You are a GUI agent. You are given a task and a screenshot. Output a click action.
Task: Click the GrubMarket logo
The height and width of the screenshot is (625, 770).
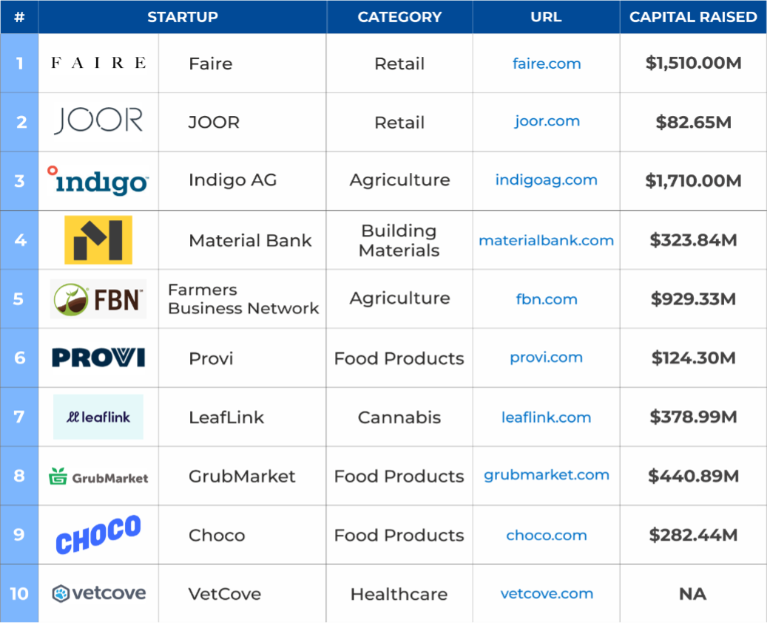(98, 477)
